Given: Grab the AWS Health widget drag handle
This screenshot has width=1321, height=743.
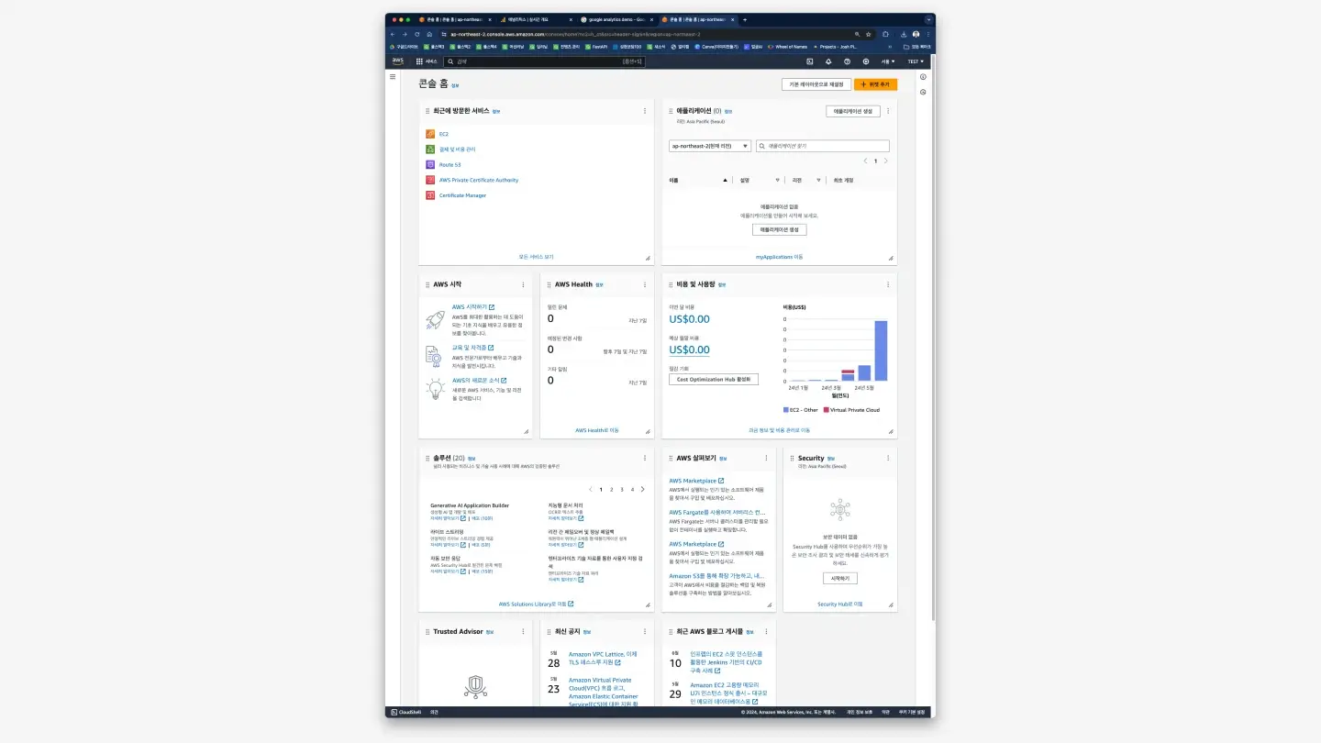Looking at the screenshot, I should pos(549,284).
